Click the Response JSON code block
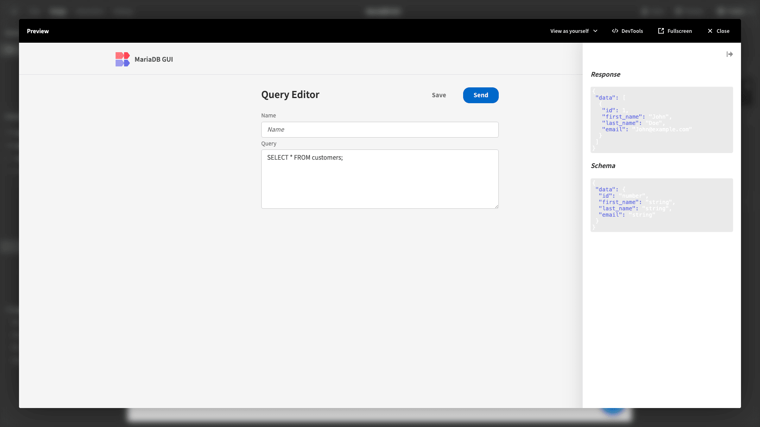 click(x=661, y=120)
